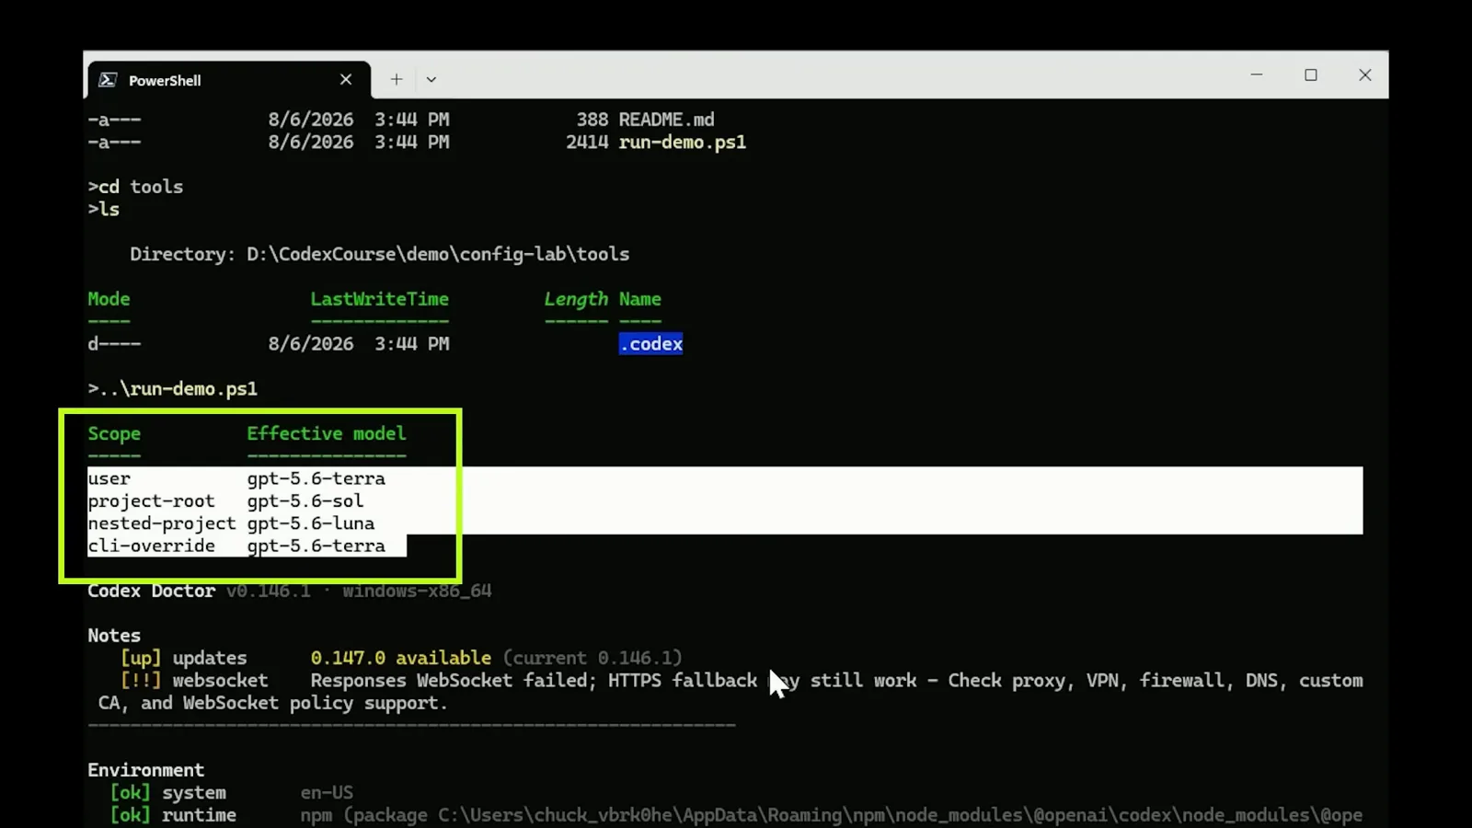Viewport: 1472px width, 828px height.
Task: Minimize the terminal window
Action: point(1257,75)
